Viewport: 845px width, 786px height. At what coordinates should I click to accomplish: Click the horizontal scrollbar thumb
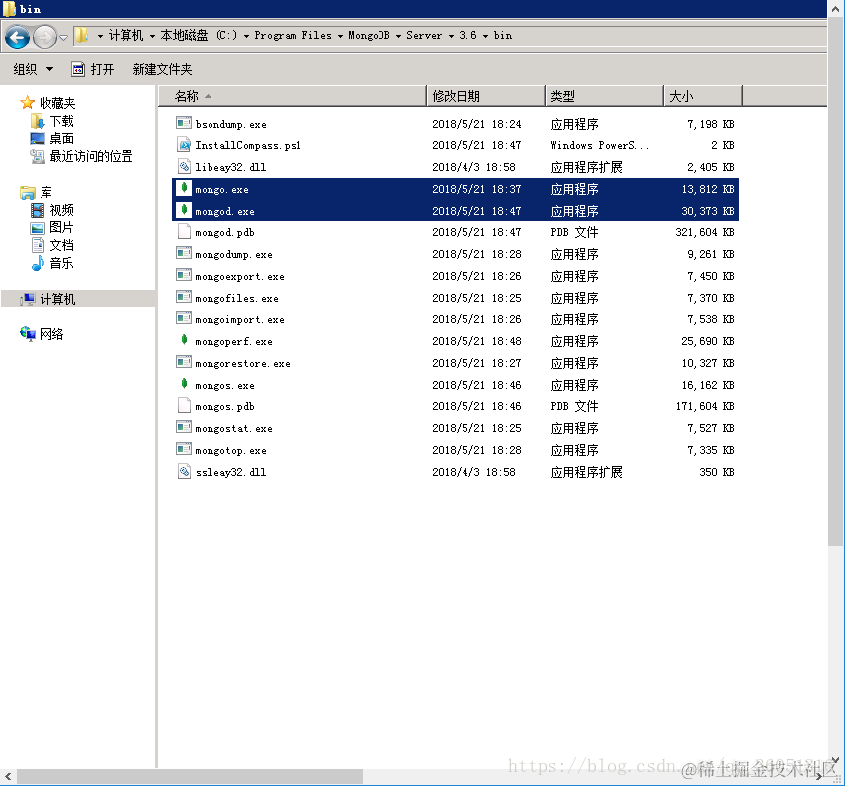(x=189, y=777)
